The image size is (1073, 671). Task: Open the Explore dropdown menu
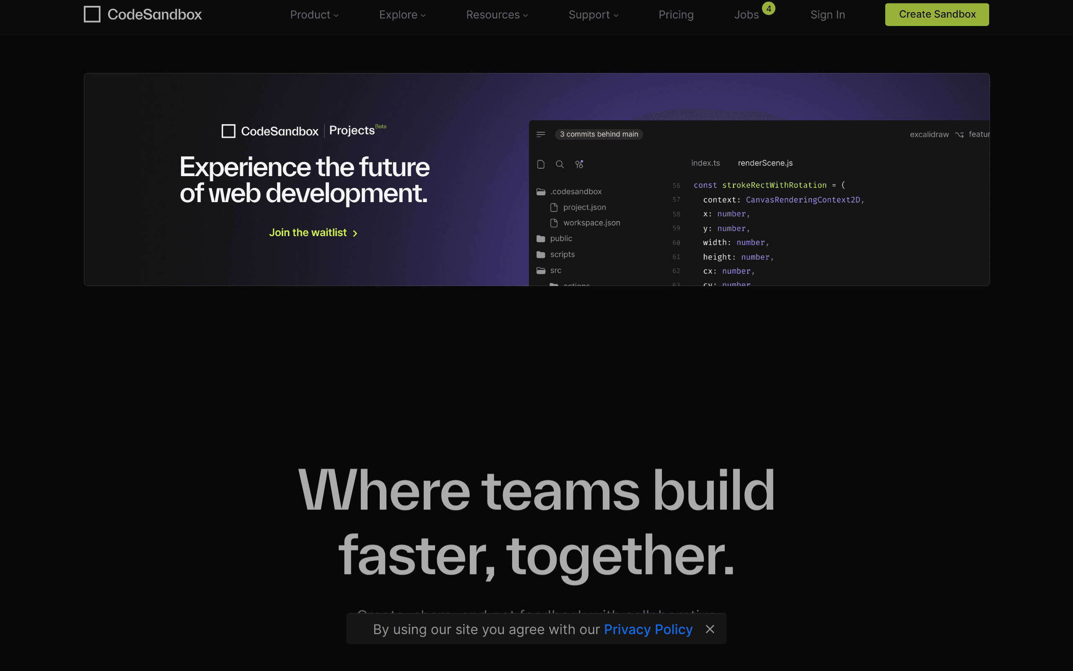tap(402, 15)
